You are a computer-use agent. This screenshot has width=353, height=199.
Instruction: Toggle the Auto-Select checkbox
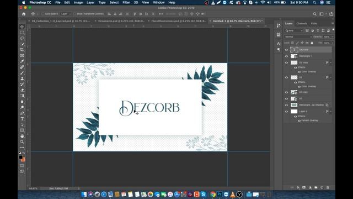[43, 14]
